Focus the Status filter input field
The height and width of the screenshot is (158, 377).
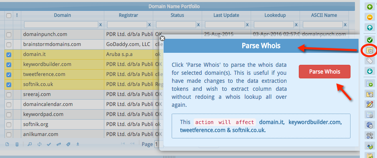coord(176,24)
